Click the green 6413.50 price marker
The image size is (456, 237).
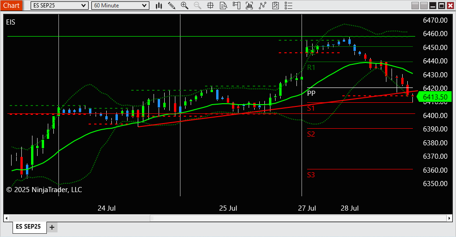click(435, 97)
